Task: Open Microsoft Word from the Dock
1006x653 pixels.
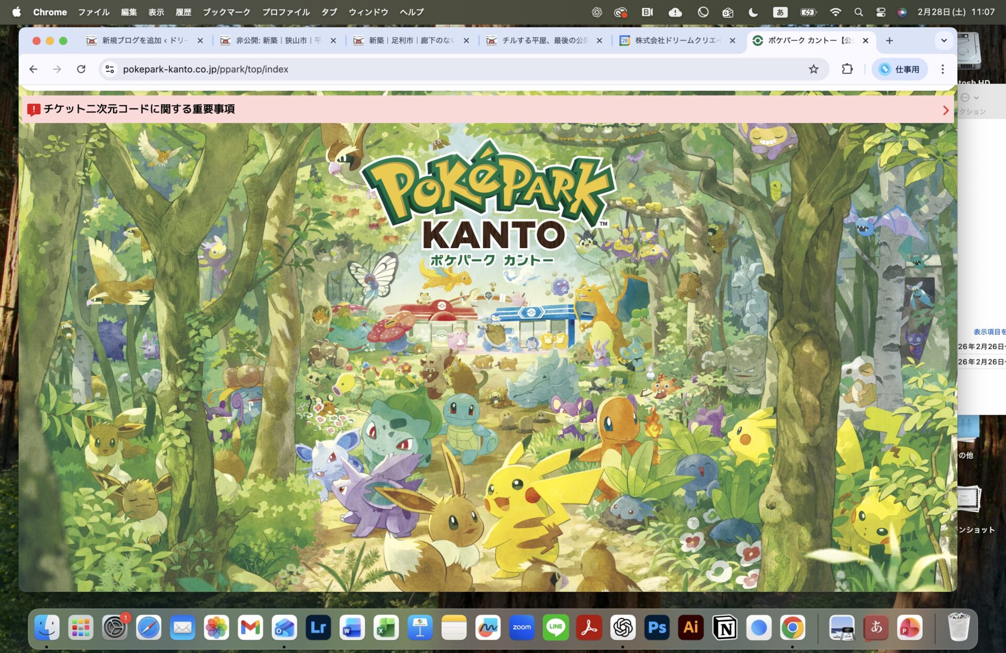Action: [352, 627]
